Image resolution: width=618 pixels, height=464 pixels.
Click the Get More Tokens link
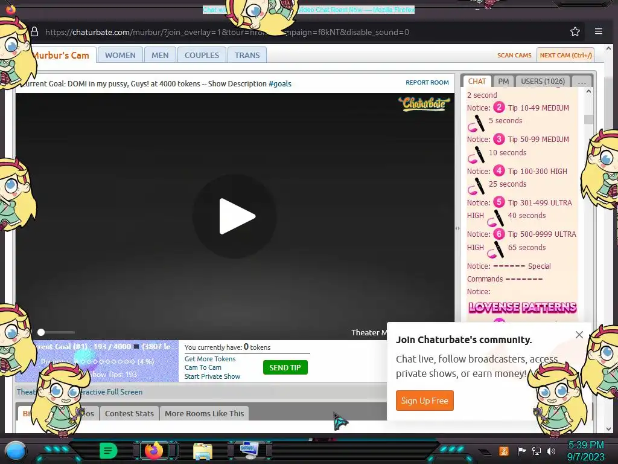(x=210, y=359)
